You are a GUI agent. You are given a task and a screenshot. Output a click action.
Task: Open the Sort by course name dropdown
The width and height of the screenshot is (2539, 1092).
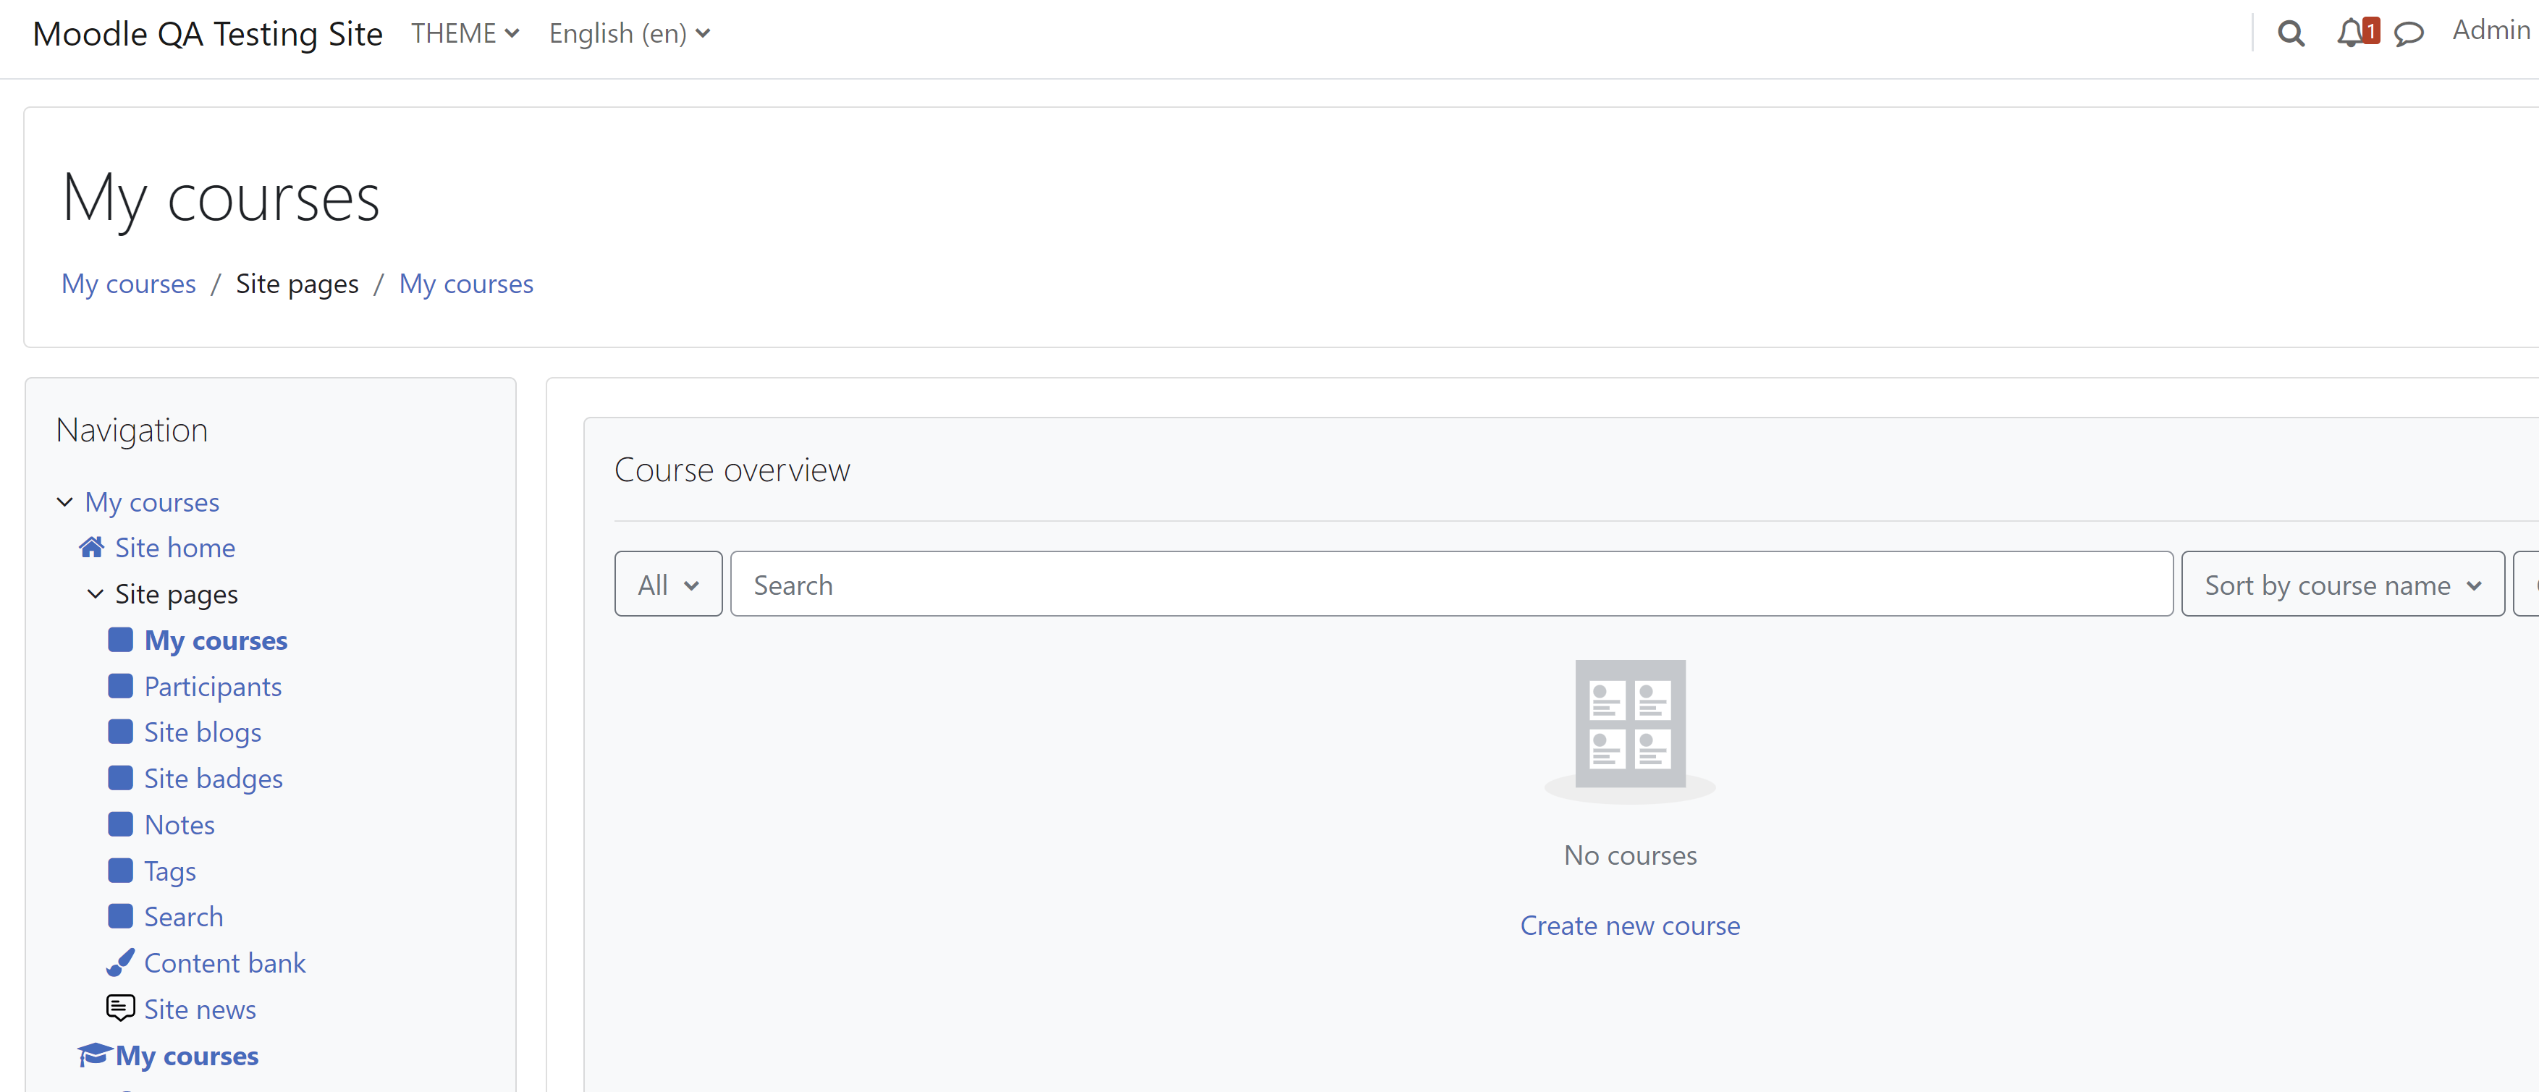[x=2342, y=585]
